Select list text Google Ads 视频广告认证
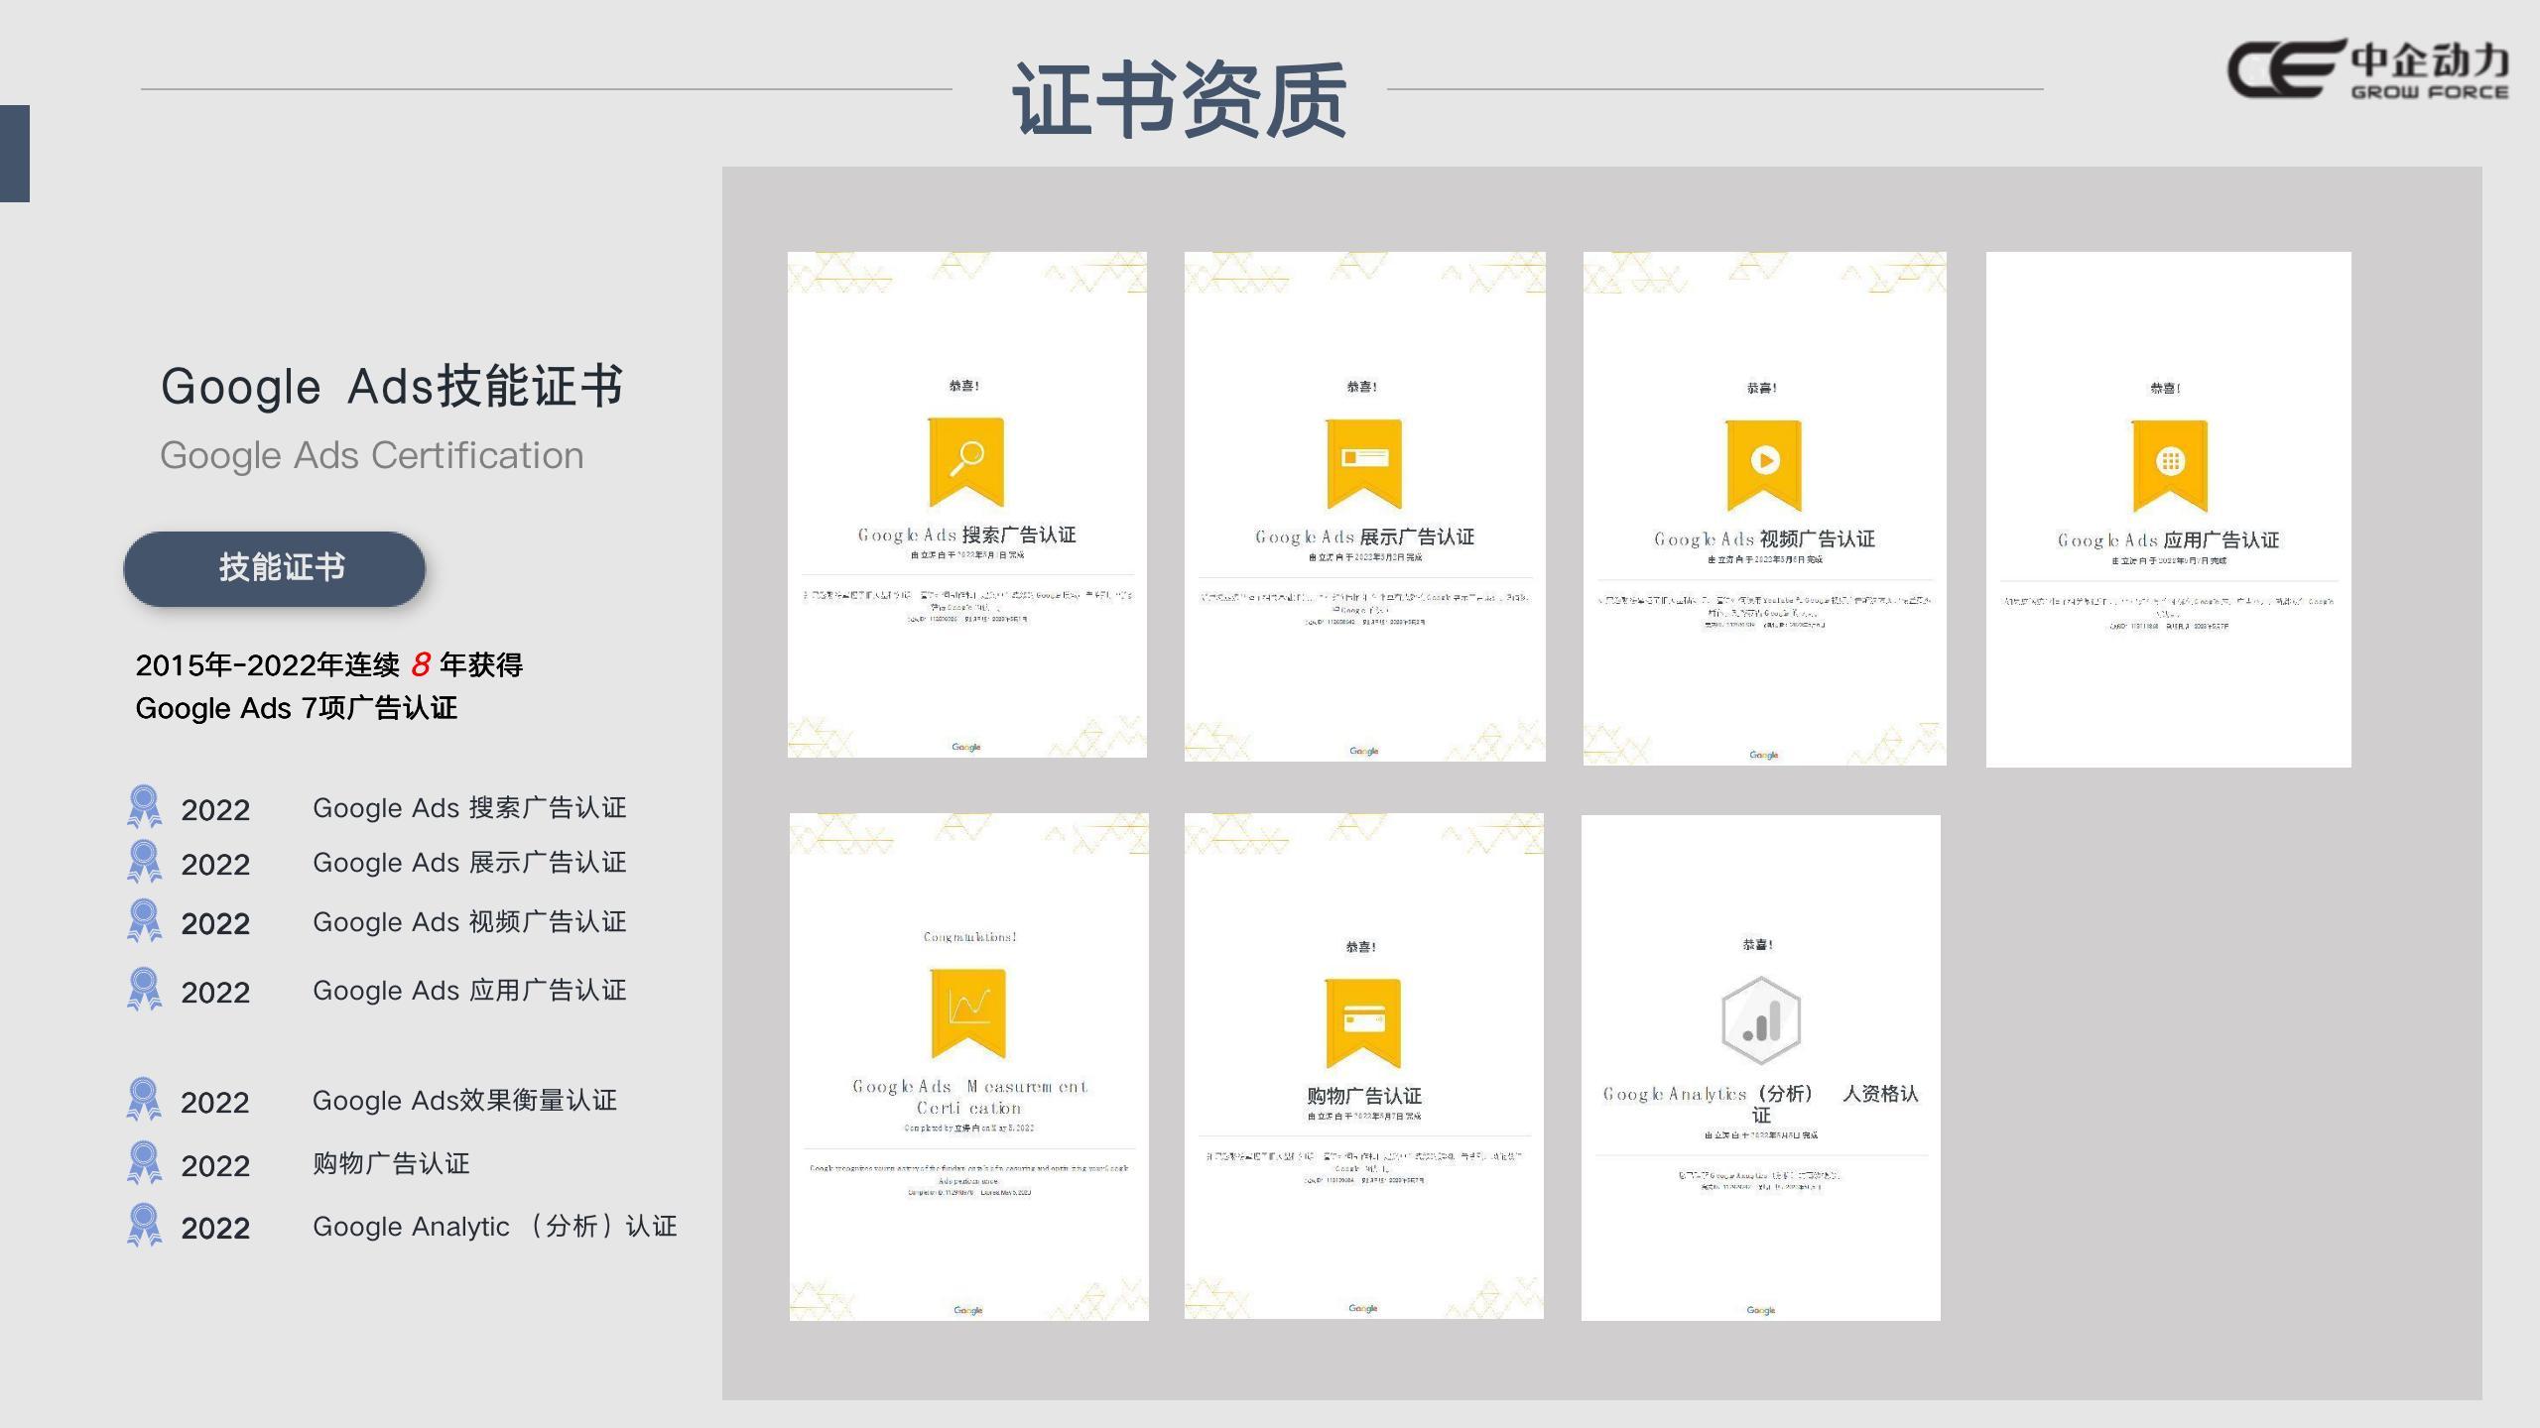Screen dimensions: 2540x1428 coord(469,922)
